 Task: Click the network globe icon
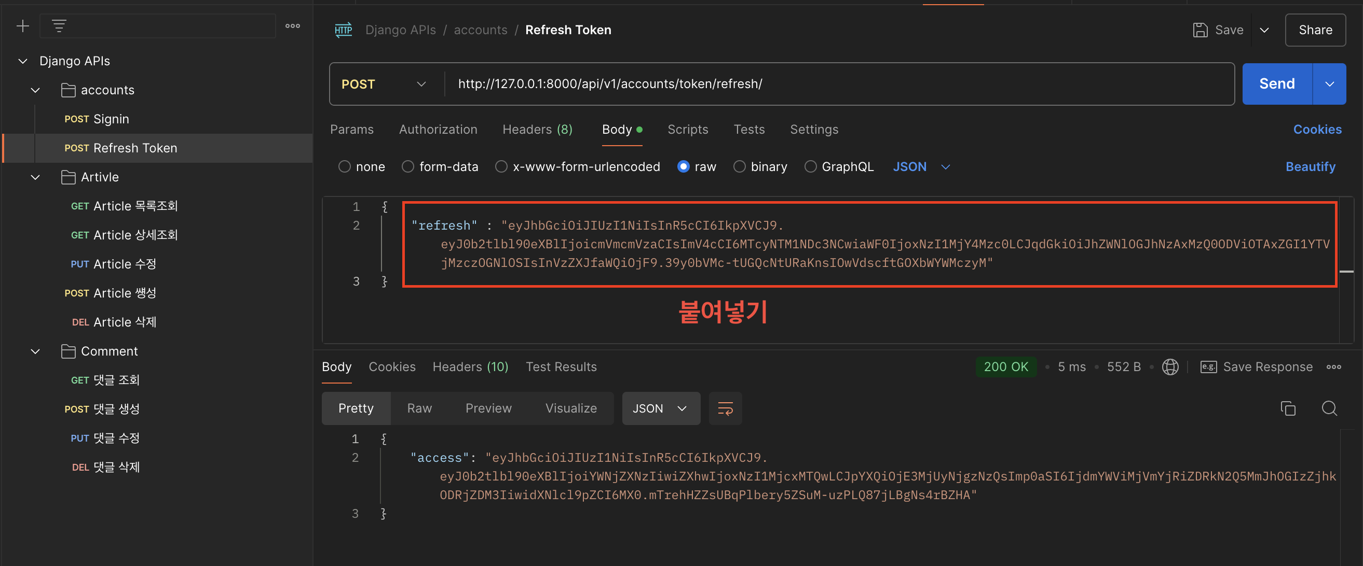[1170, 367]
